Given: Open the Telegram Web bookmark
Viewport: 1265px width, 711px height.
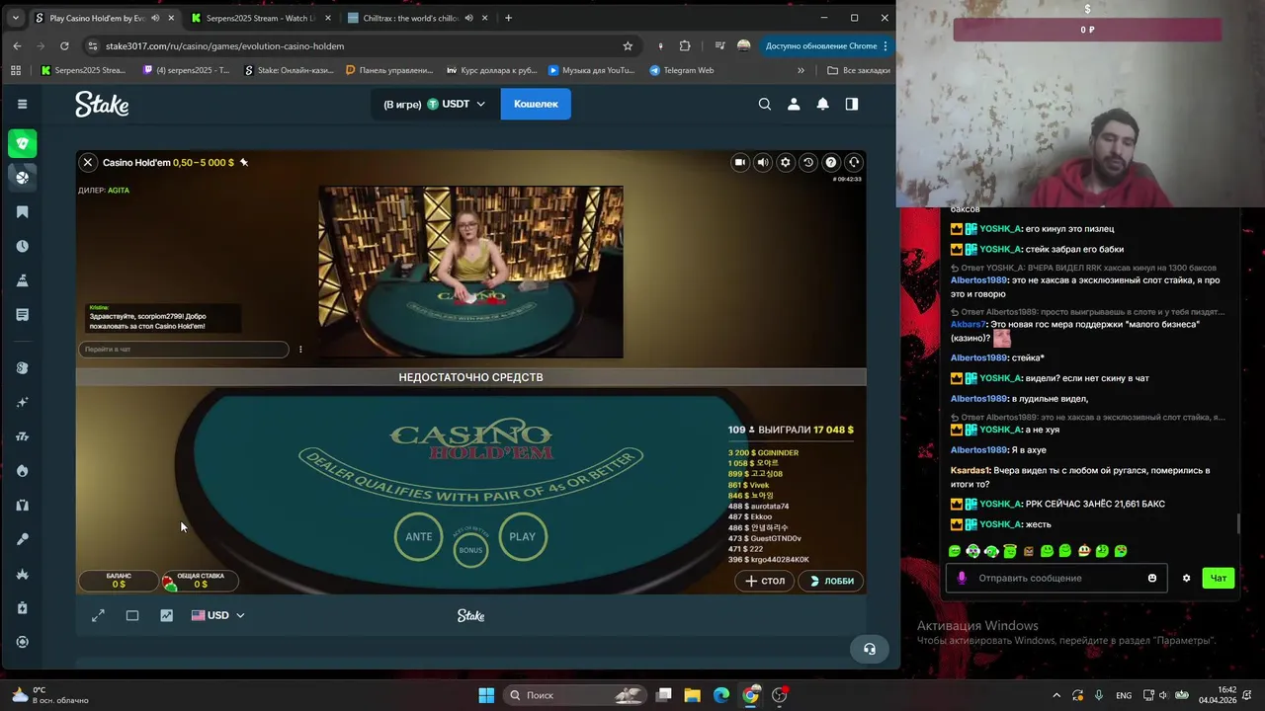Looking at the screenshot, I should point(682,70).
